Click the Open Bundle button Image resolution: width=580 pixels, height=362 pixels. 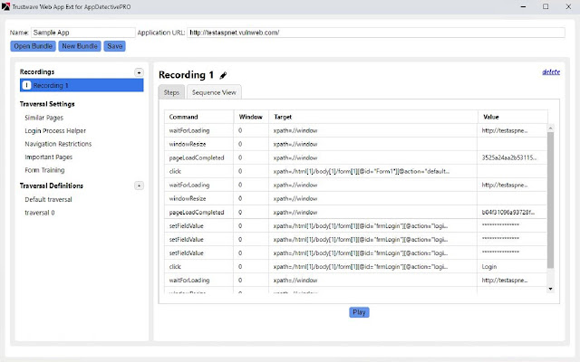33,46
